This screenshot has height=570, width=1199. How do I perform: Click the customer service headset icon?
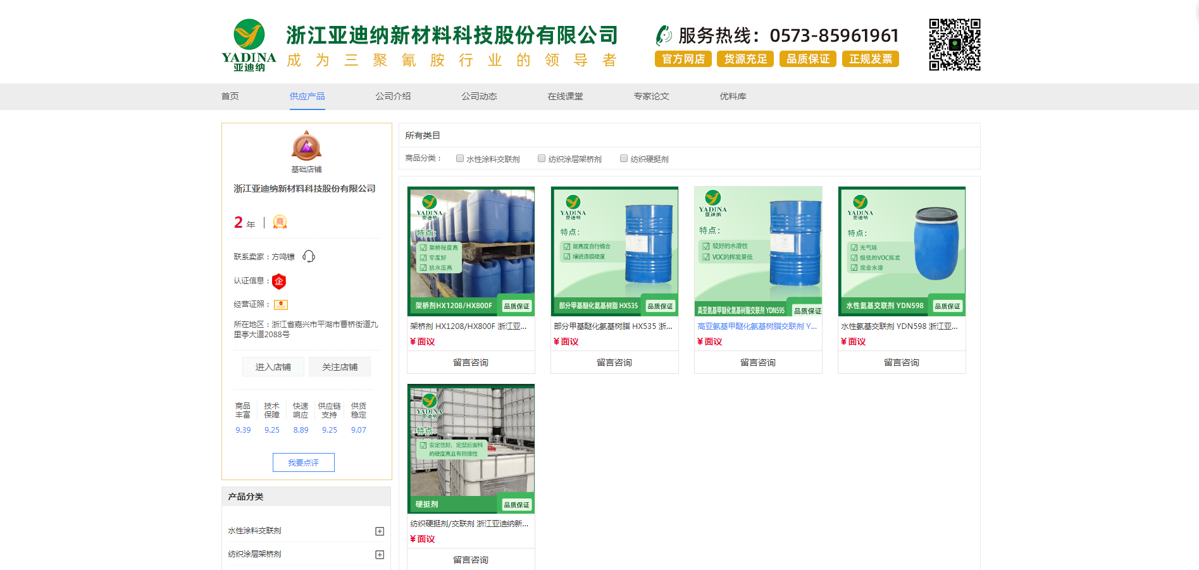tap(309, 256)
